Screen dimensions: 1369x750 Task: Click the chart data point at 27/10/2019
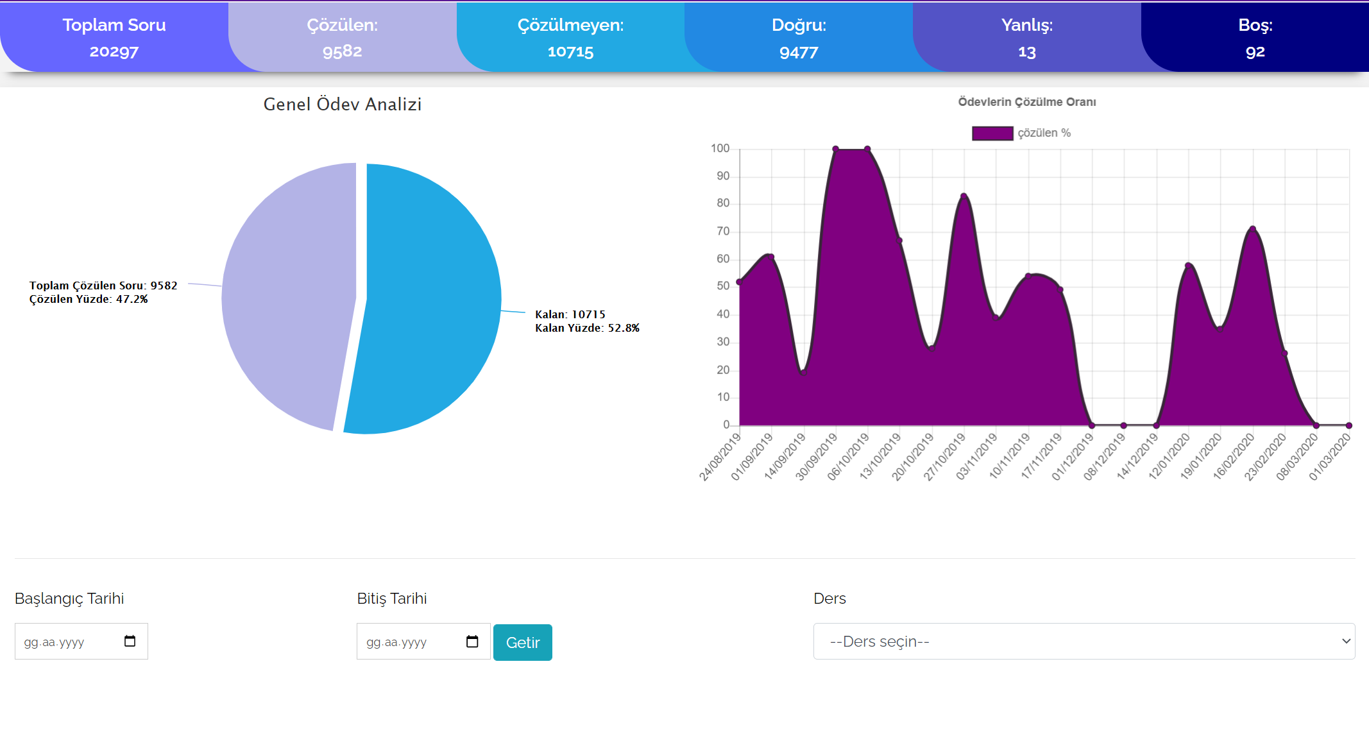coord(964,196)
